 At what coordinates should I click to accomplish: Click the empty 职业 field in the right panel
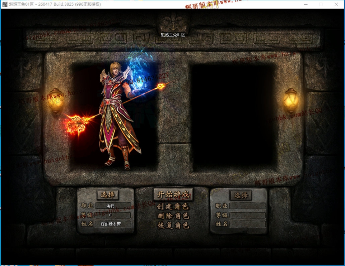click(247, 206)
